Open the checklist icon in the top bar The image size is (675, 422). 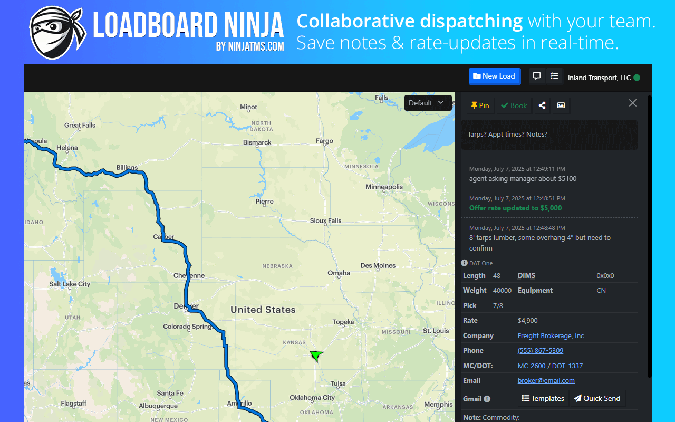(x=554, y=76)
